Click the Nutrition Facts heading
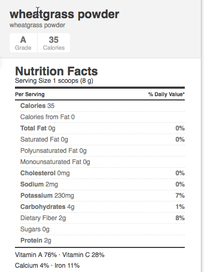The height and width of the screenshot is (272, 204). click(x=57, y=71)
